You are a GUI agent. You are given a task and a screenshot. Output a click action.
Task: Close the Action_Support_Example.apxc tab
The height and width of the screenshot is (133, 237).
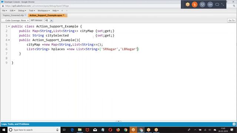66,15
